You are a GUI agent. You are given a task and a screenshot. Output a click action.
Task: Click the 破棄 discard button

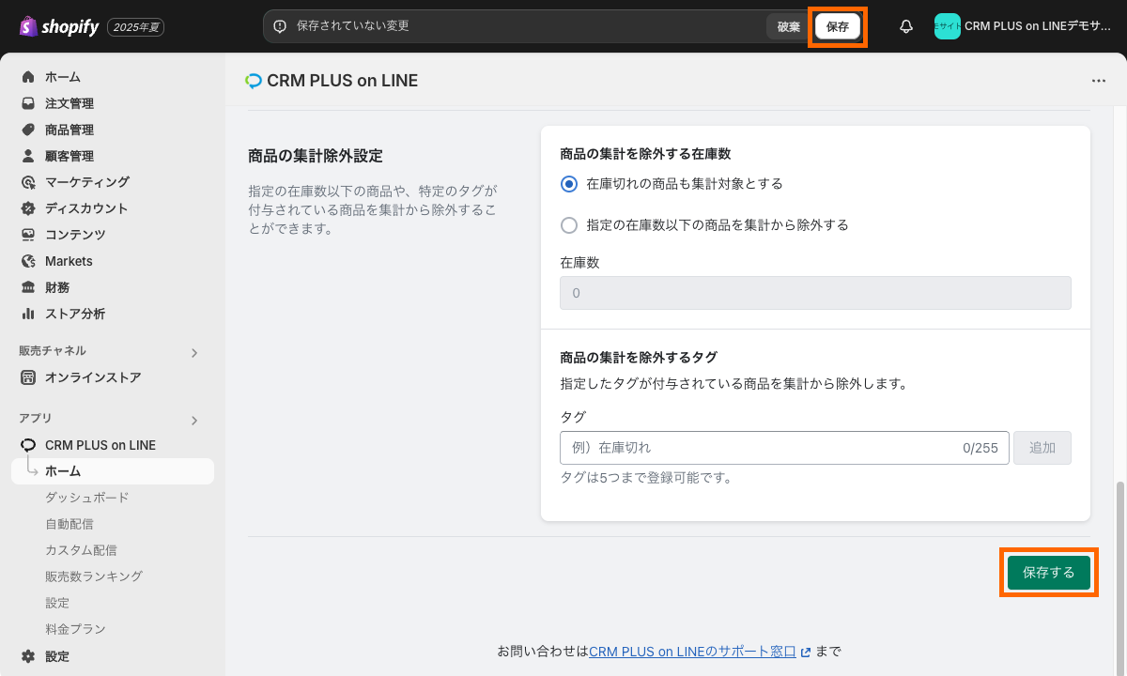pos(789,26)
